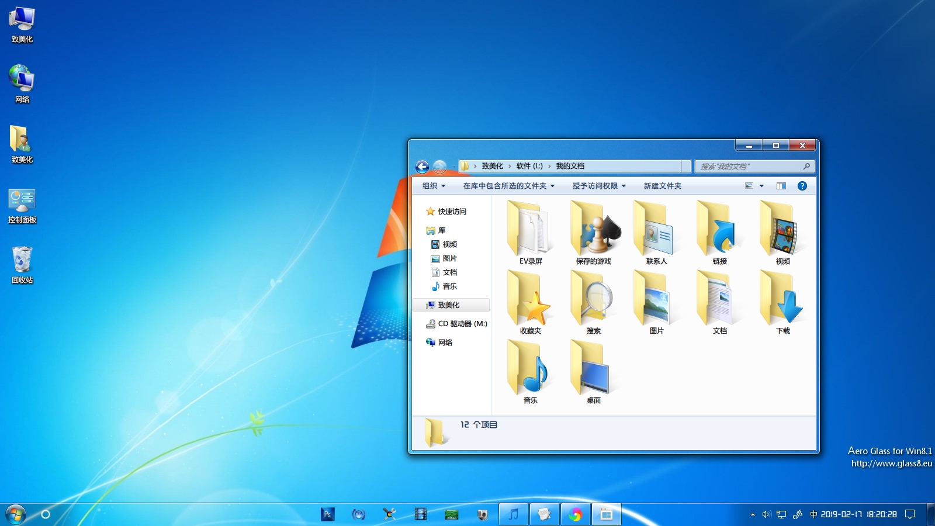Open the colorful browser icon on the taskbar

pos(576,514)
